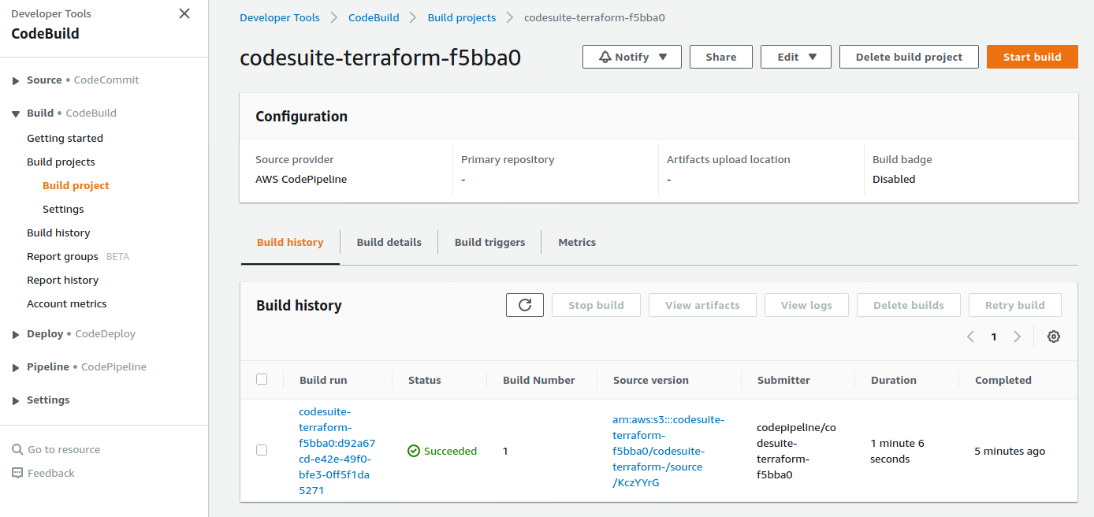Expand the Source CodeCommit section
The image size is (1094, 517).
(x=16, y=80)
